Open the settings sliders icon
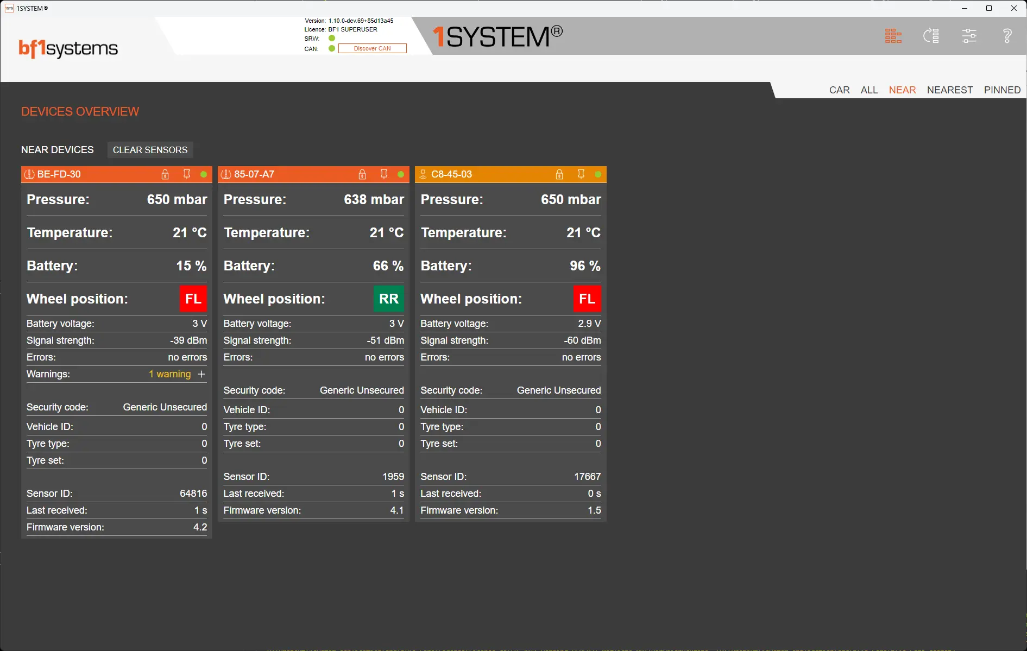 (x=969, y=36)
